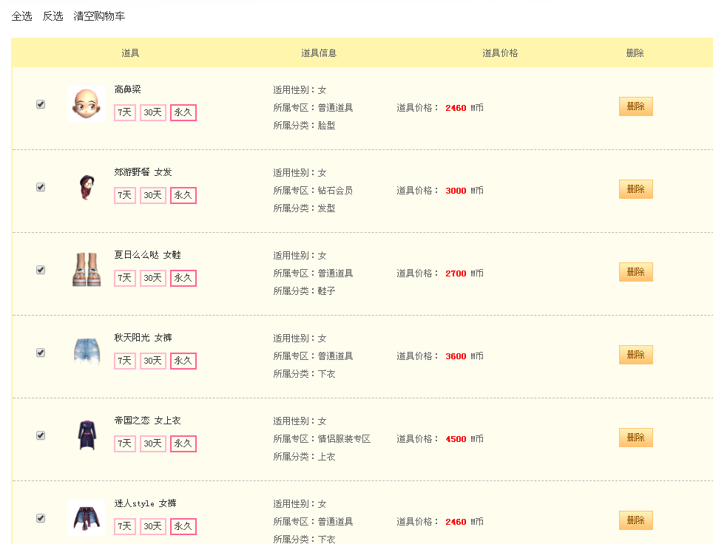Select 30天 duration for 郊游野餐 女发
Screen dimensions: 713x544
pos(153,195)
